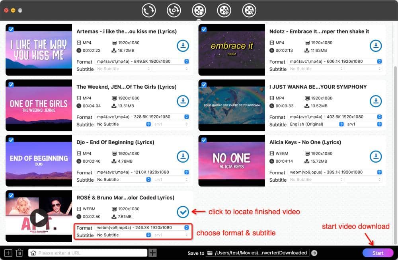Click the symphony dolphin thumbnail
Screen dimensions: 398x260
232,105
